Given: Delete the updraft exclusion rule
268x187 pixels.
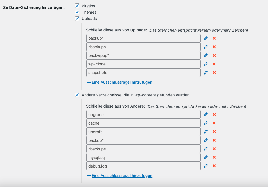Looking at the screenshot, I should pos(214,132).
